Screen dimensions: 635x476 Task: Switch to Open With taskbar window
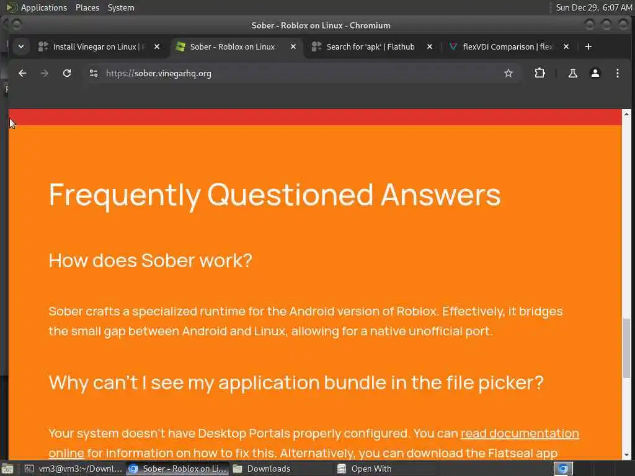point(386,469)
